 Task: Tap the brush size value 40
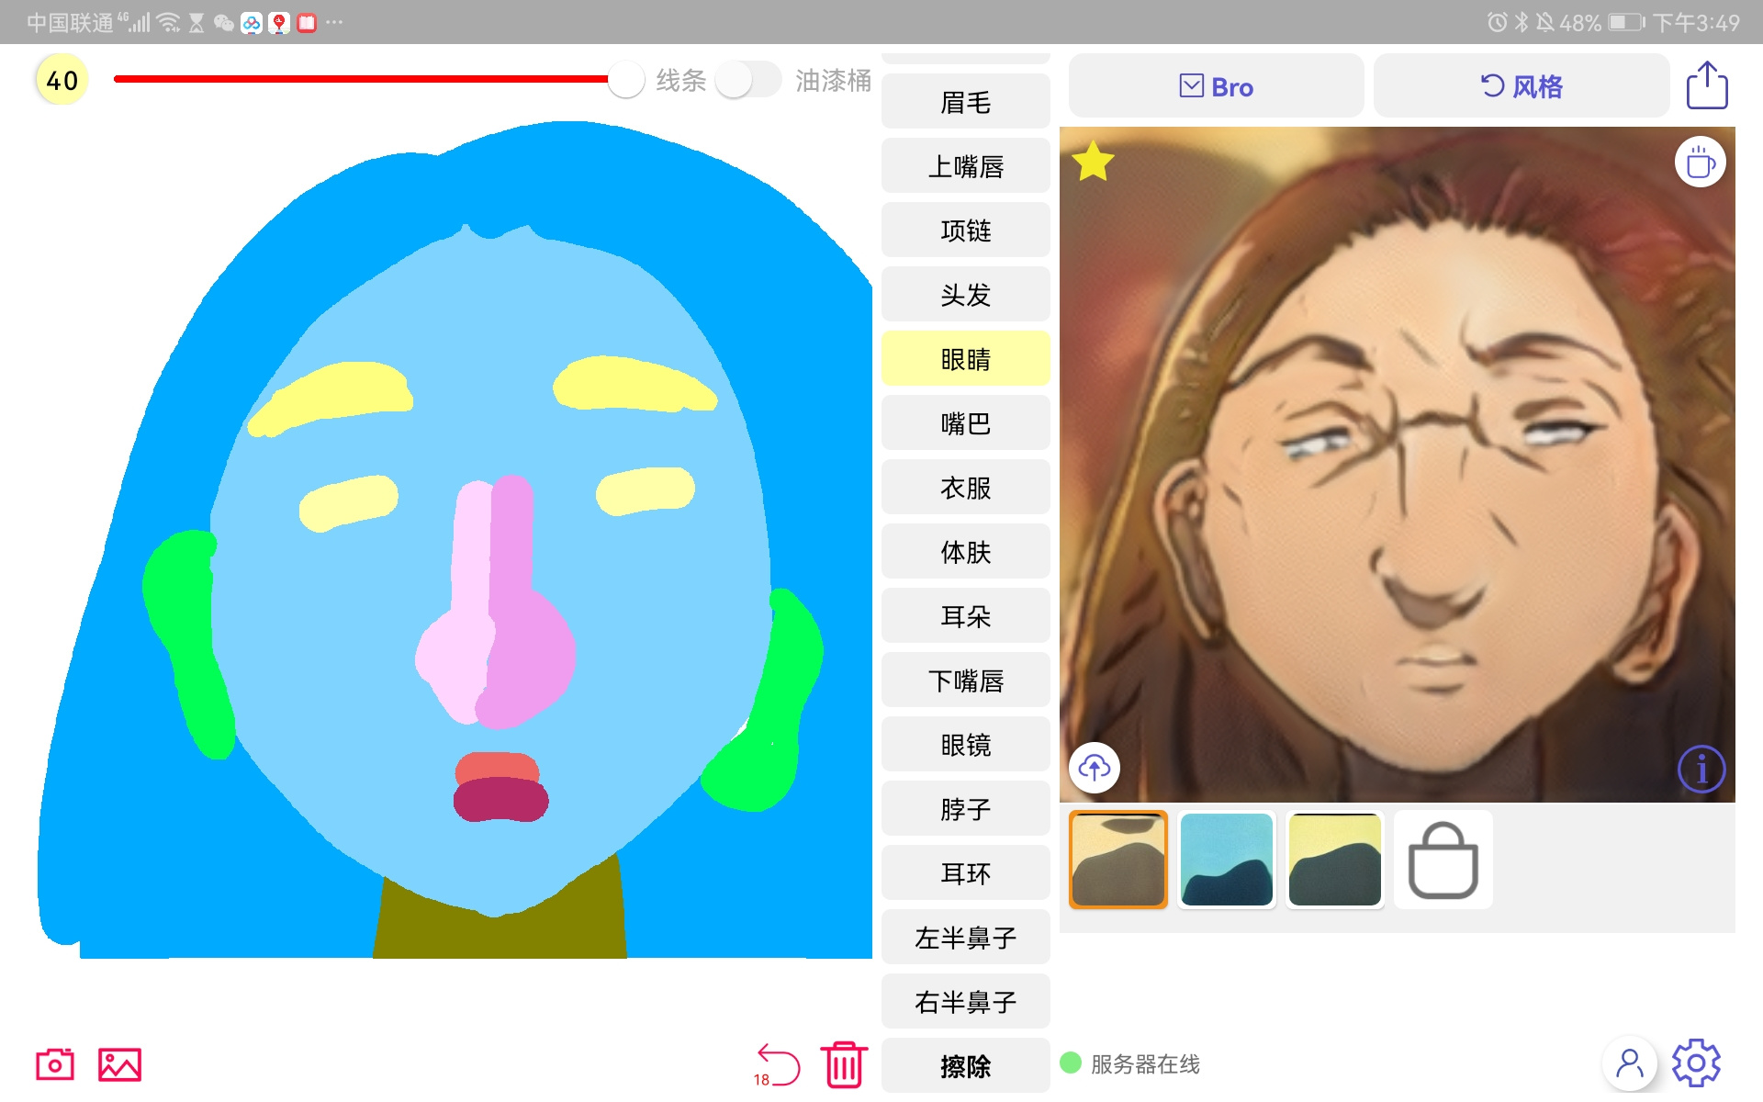62,81
